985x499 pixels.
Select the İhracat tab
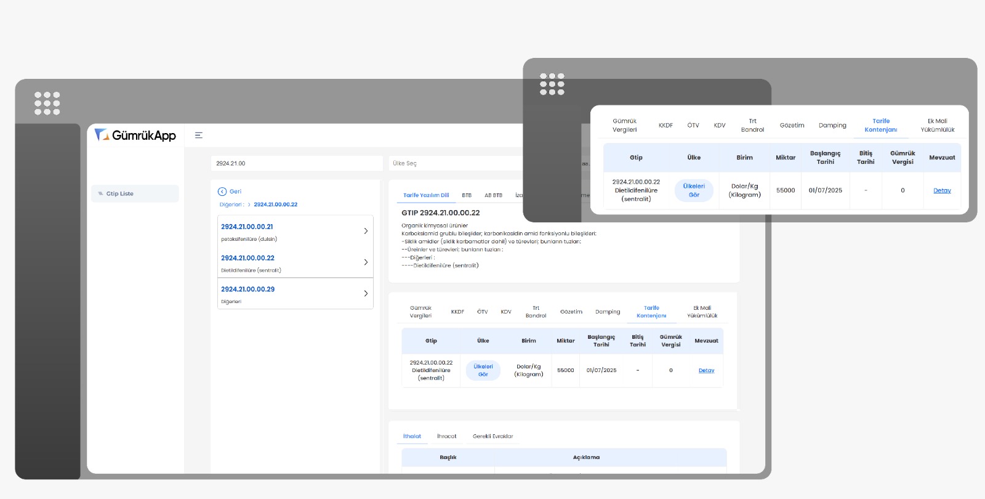tap(446, 436)
